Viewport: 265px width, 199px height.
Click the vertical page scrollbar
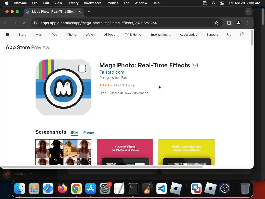click(x=252, y=38)
